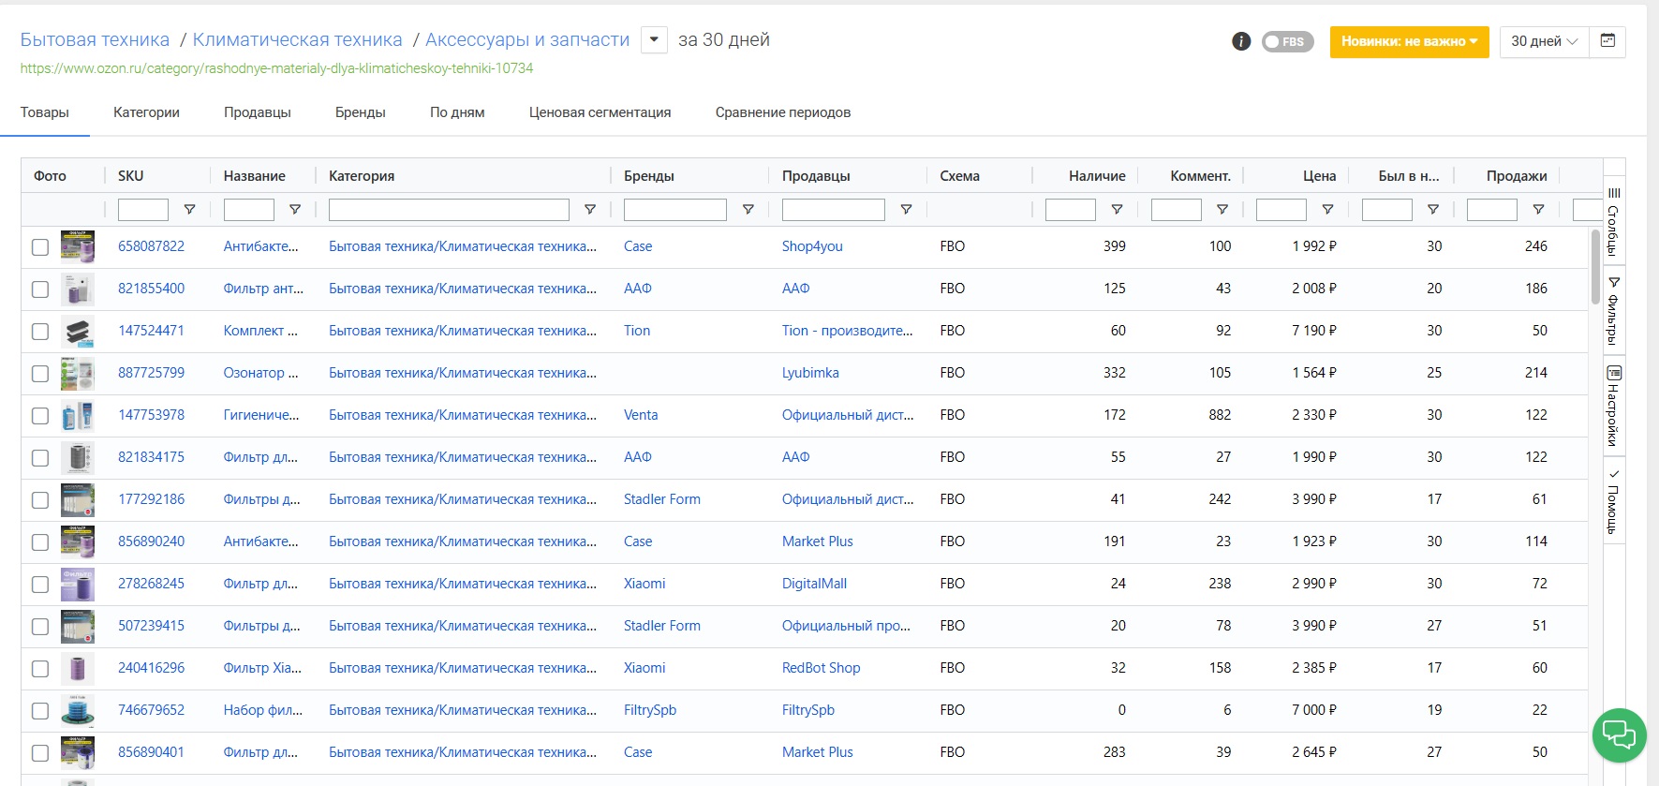This screenshot has width=1659, height=786.
Task: Expand the Новинки: не важно dropdown
Action: [1409, 41]
